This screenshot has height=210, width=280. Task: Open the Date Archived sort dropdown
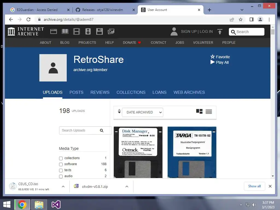pos(142,112)
